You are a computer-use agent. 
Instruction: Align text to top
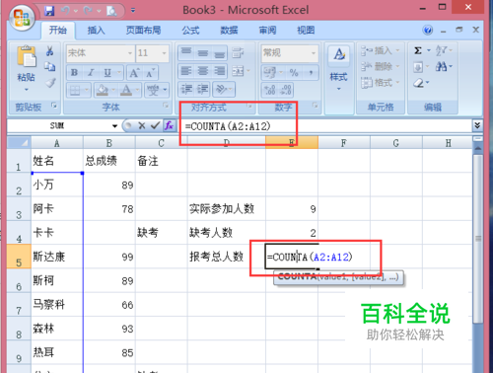click(x=186, y=53)
